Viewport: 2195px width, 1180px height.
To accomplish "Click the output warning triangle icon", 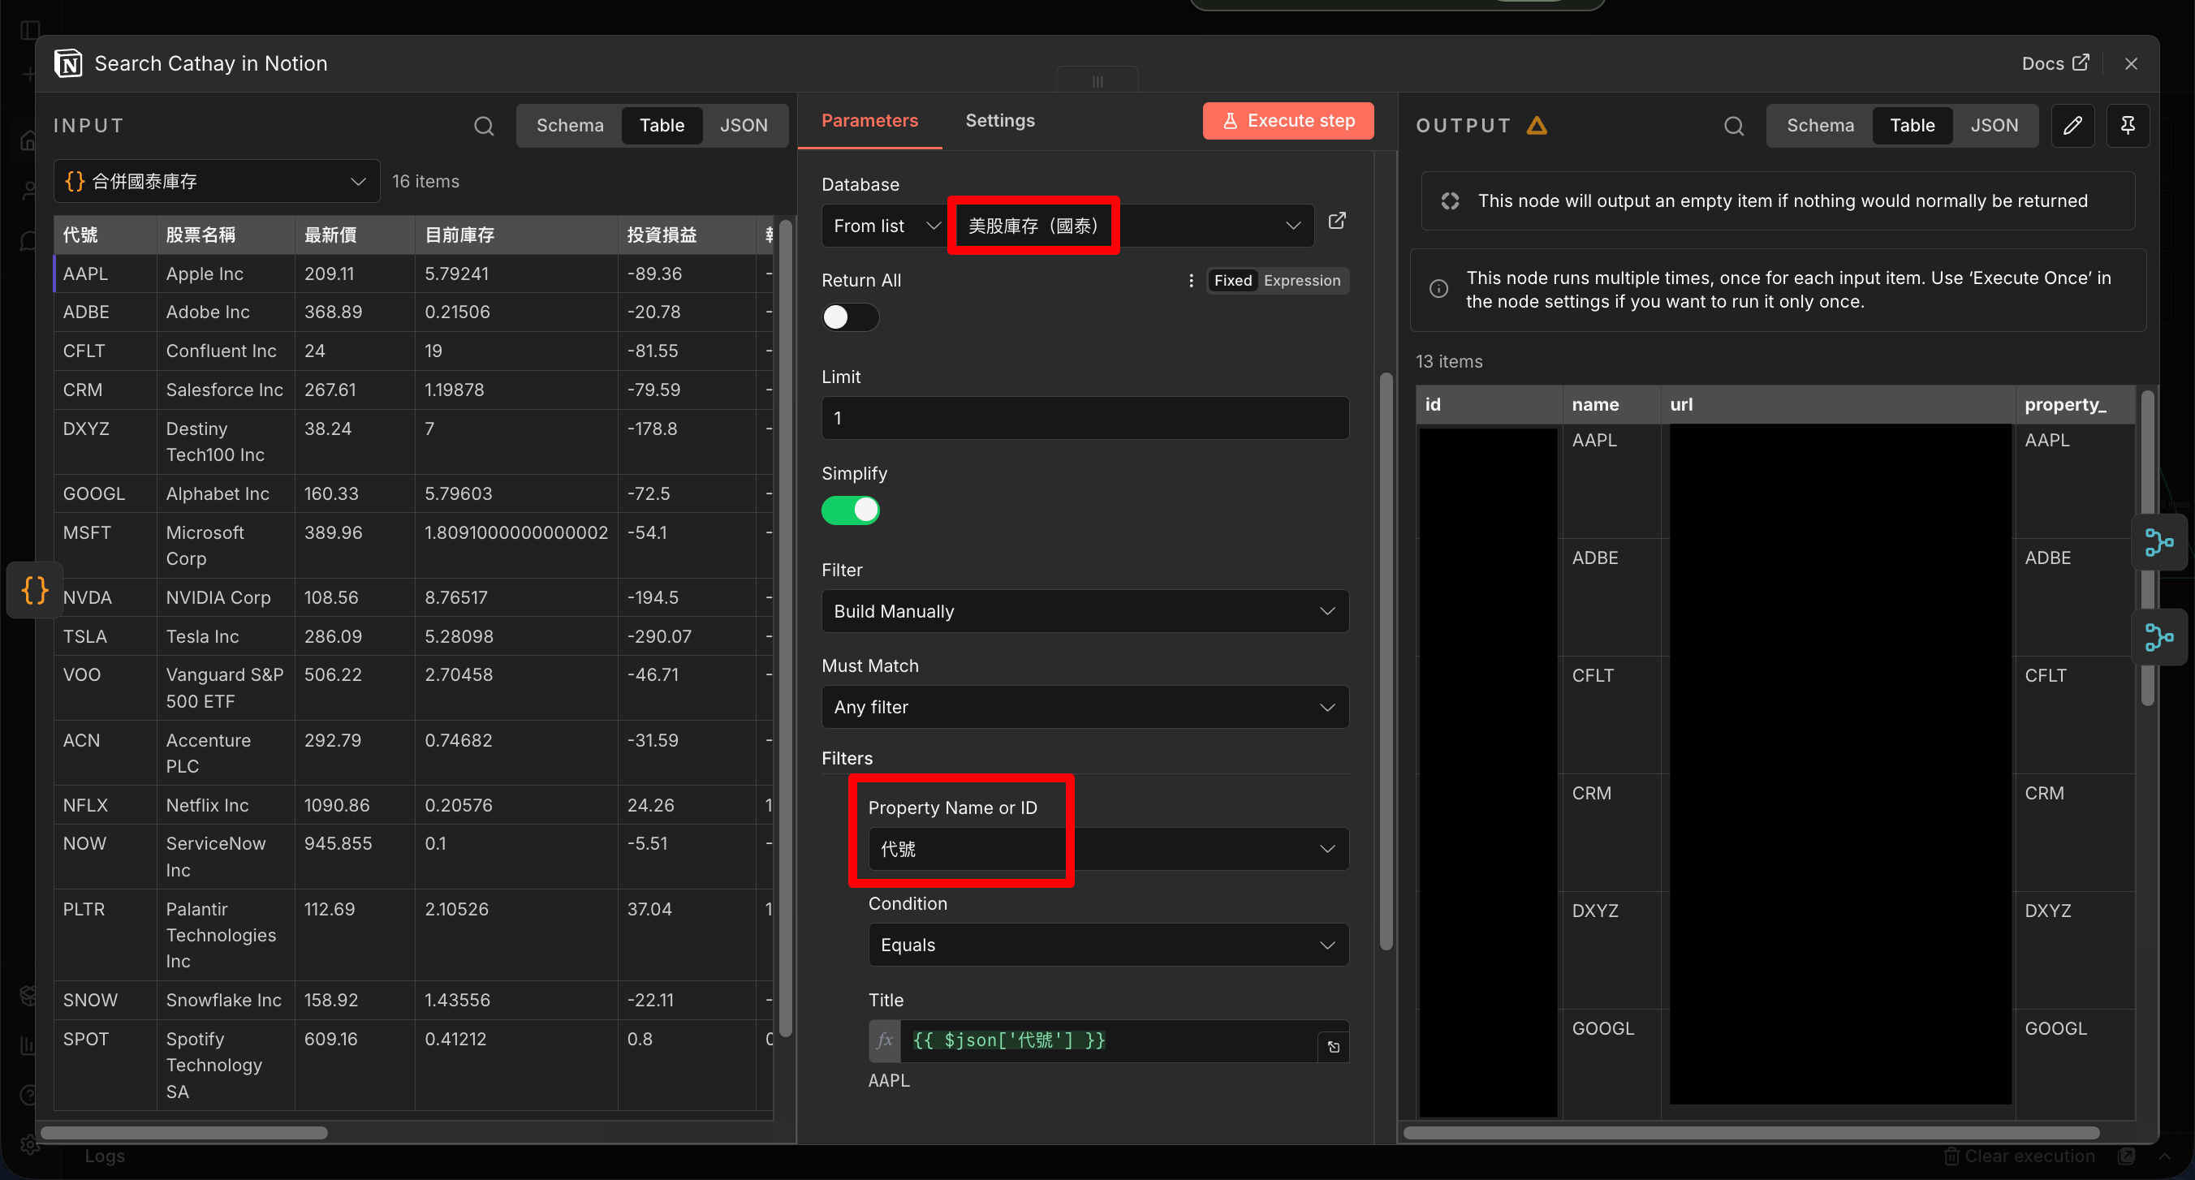I will point(1537,126).
